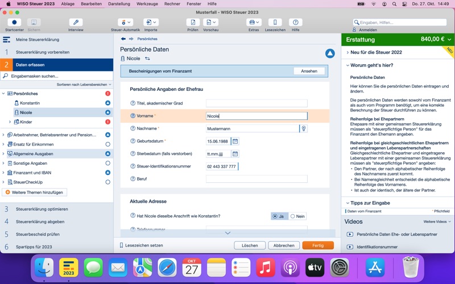
Task: Click the Prüfen check icon
Action: click(193, 22)
